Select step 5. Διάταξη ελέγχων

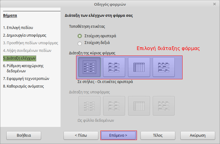click(x=19, y=58)
